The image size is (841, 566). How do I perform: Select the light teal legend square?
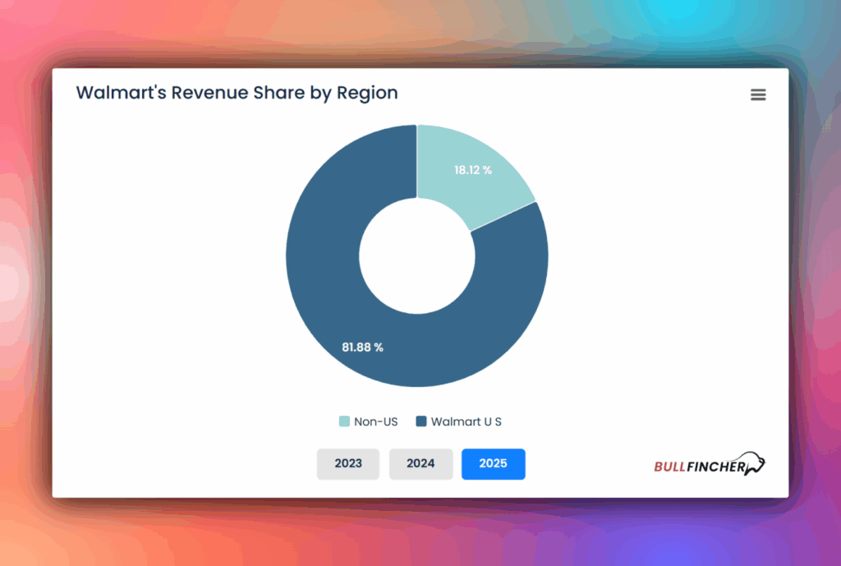click(x=346, y=421)
